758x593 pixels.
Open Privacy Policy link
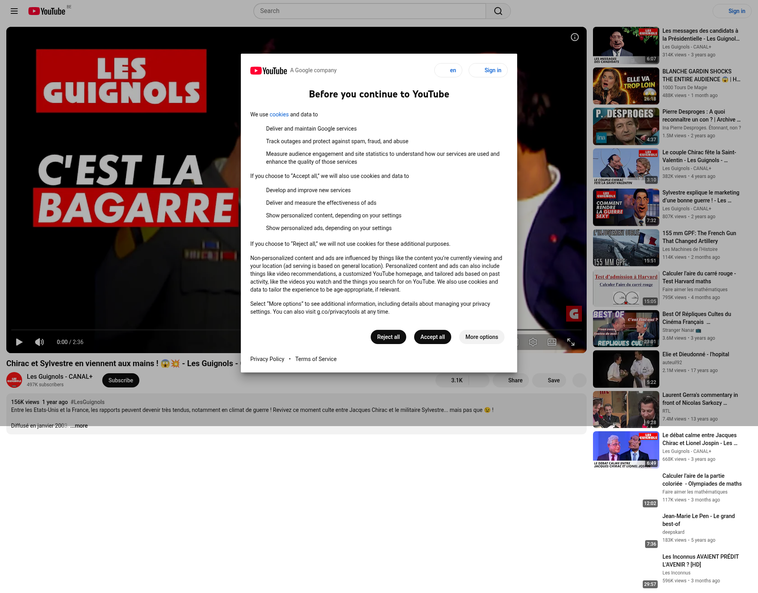pyautogui.click(x=267, y=359)
